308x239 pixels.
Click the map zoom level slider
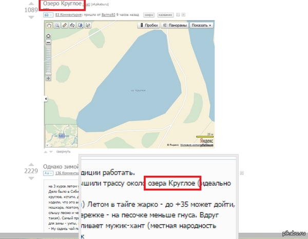pyautogui.click(x=48, y=61)
